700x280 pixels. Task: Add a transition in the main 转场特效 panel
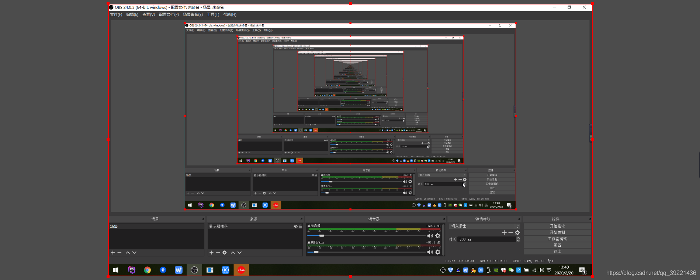pos(504,233)
